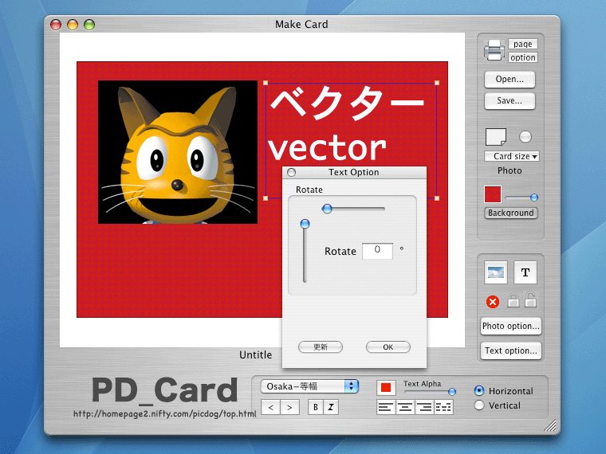Increase text size with > button
The width and height of the screenshot is (606, 454).
[x=289, y=407]
